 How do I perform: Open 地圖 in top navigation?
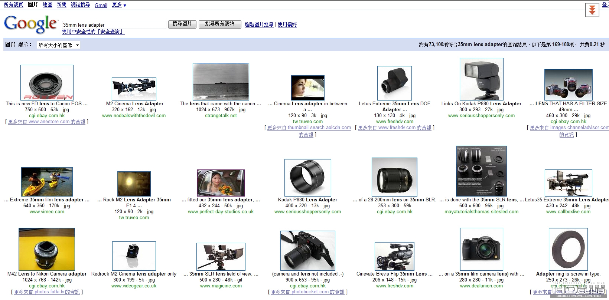tap(47, 4)
